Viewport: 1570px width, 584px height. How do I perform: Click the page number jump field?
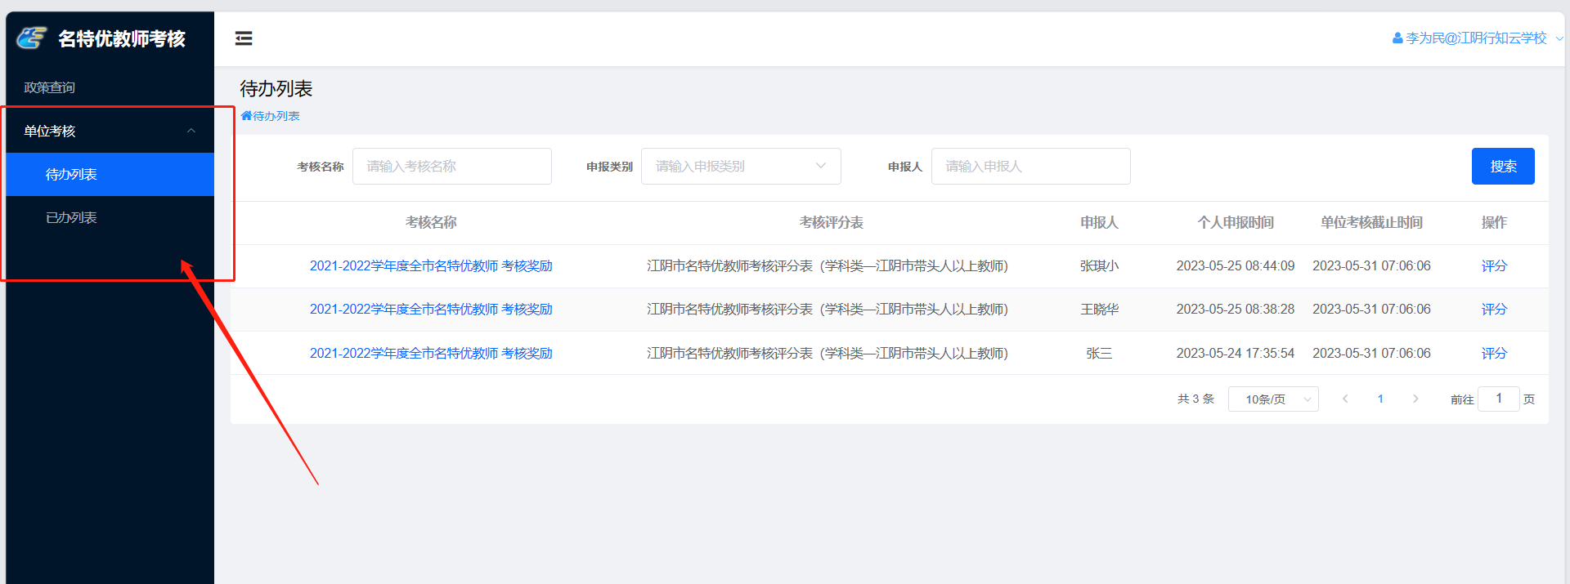pyautogui.click(x=1498, y=399)
